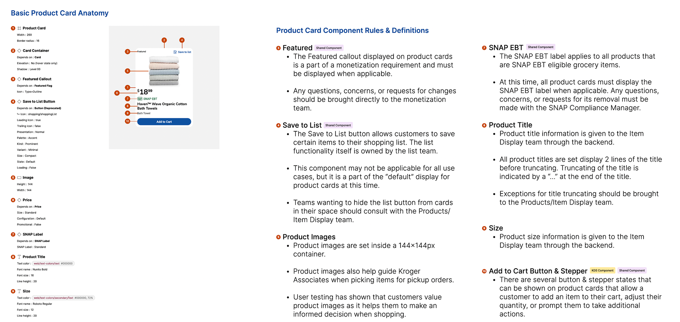Click the Save to list link on card
The width and height of the screenshot is (680, 322).
point(184,52)
